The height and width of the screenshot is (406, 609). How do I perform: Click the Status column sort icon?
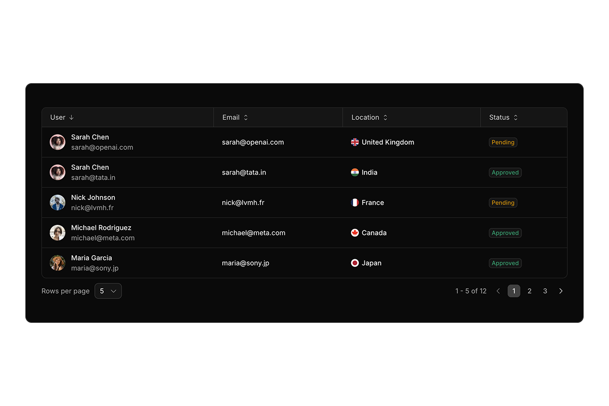pos(516,117)
